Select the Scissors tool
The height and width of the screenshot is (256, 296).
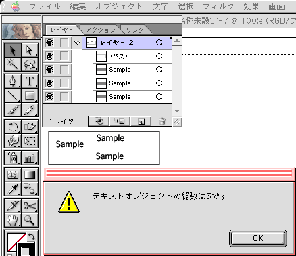[30, 206]
